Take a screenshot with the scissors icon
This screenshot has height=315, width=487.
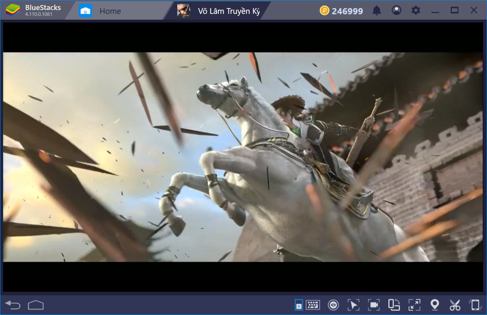point(455,305)
